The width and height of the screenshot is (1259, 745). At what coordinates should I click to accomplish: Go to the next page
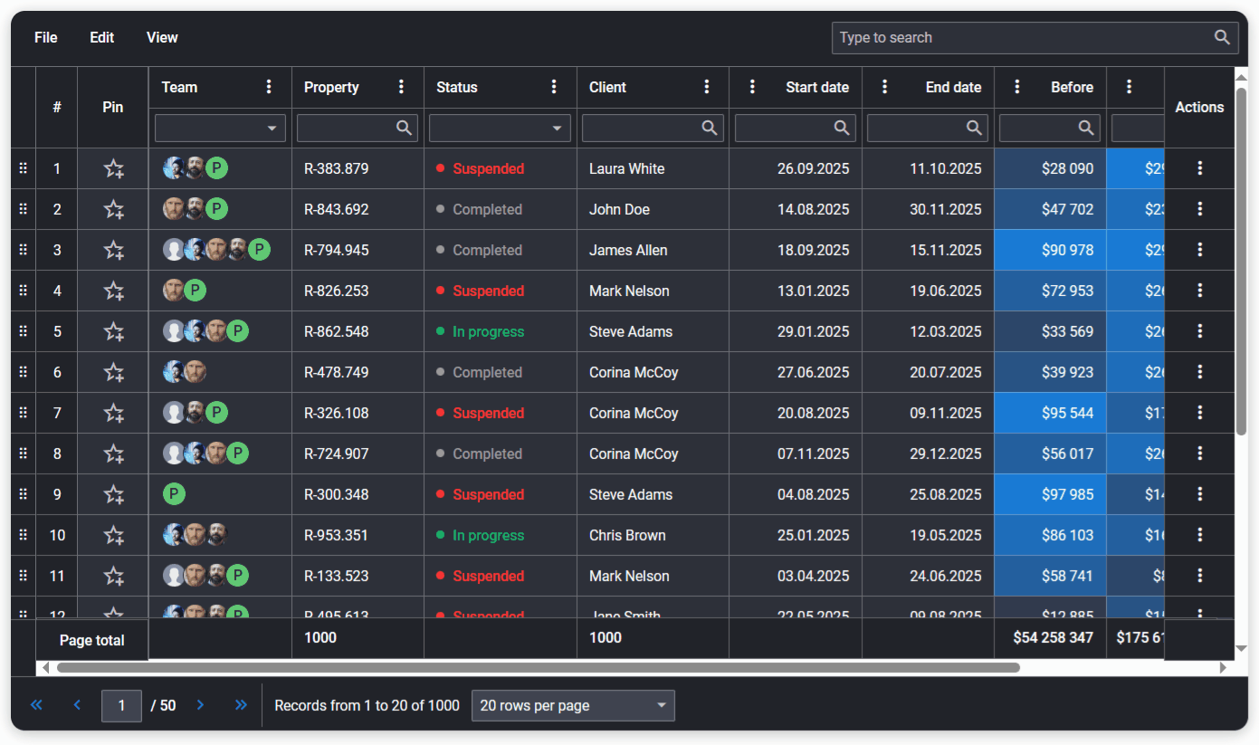[201, 705]
